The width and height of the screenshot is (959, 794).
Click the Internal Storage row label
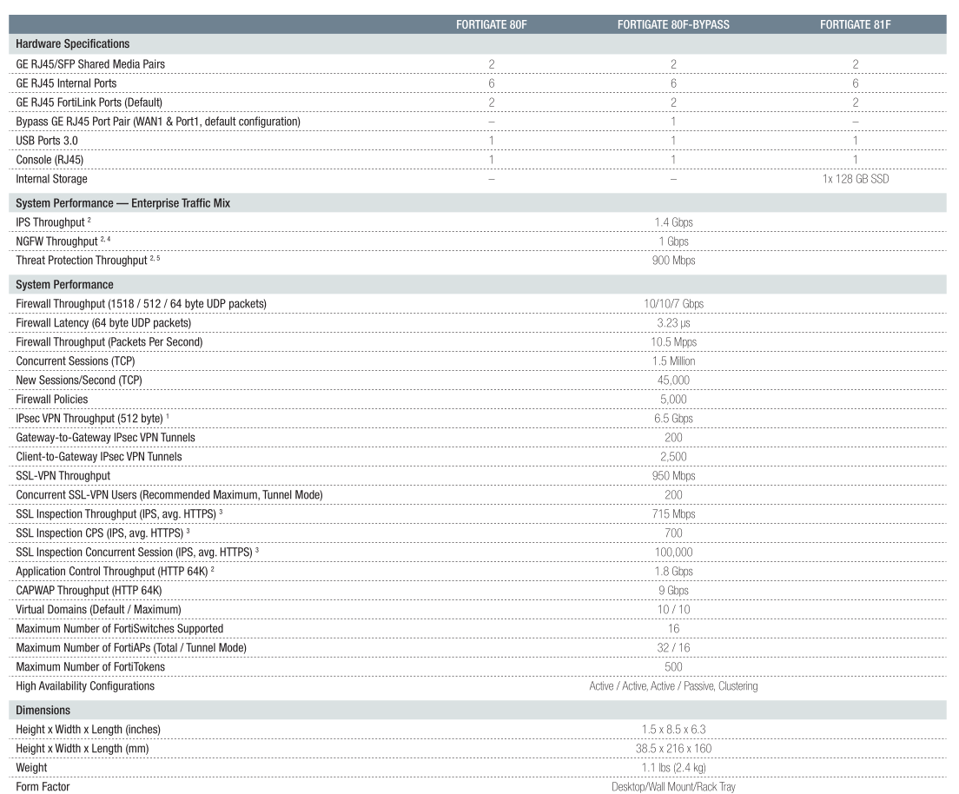tap(51, 179)
